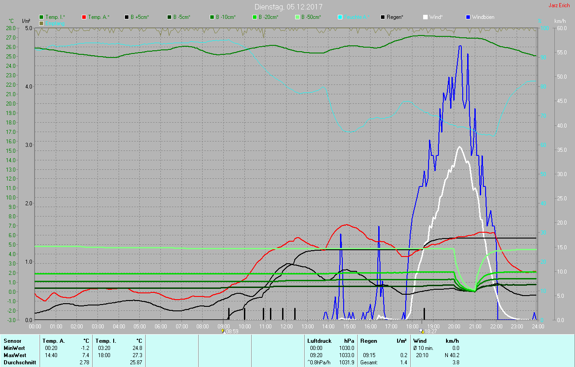The image size is (575, 367).
Task: Click the olive legend swatch below Temp. I.*
Action: click(41, 23)
